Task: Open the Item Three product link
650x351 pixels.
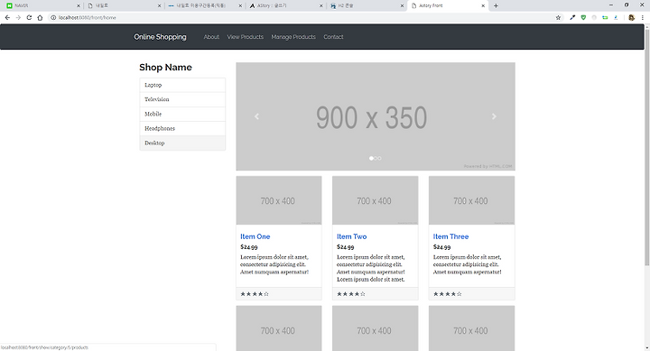Action: click(x=450, y=236)
